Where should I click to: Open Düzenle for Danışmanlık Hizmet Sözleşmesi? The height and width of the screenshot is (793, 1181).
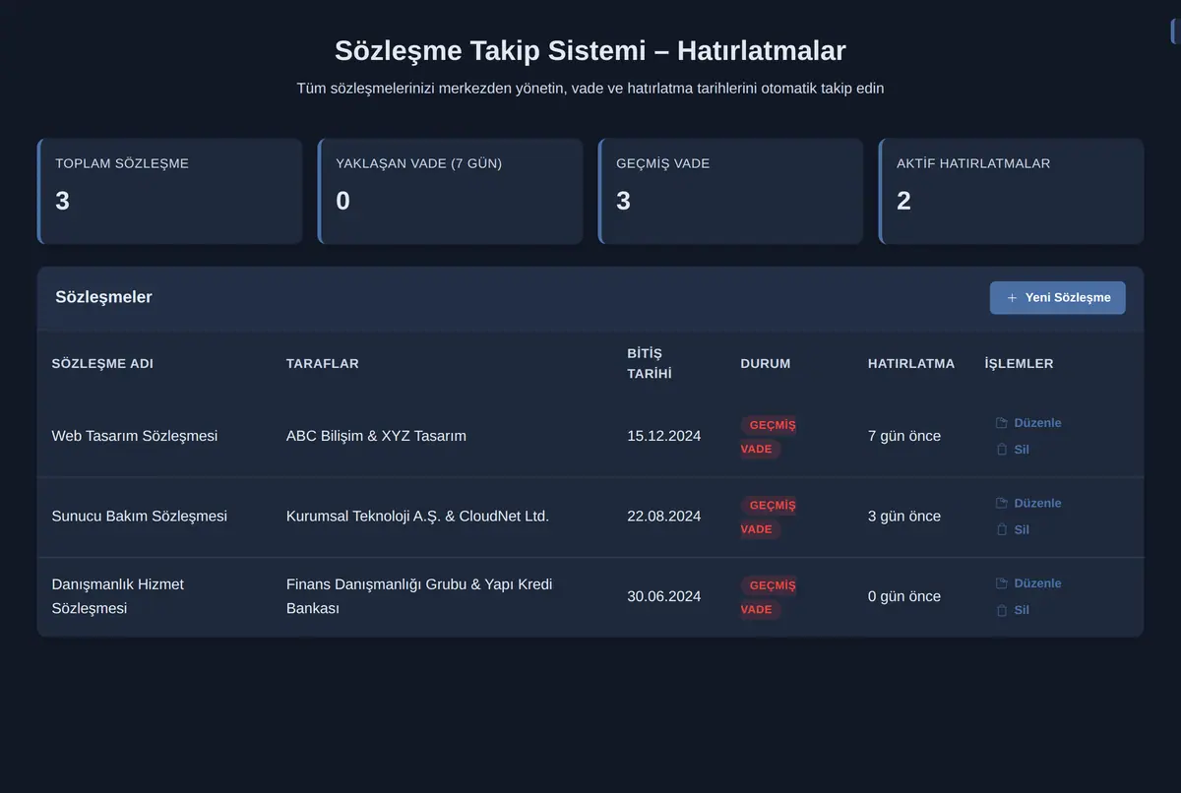coord(1028,583)
